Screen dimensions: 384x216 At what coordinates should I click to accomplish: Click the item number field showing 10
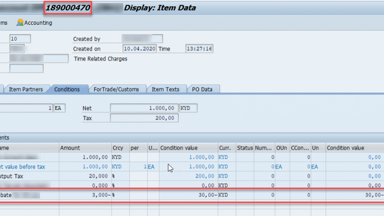pyautogui.click(x=20, y=39)
